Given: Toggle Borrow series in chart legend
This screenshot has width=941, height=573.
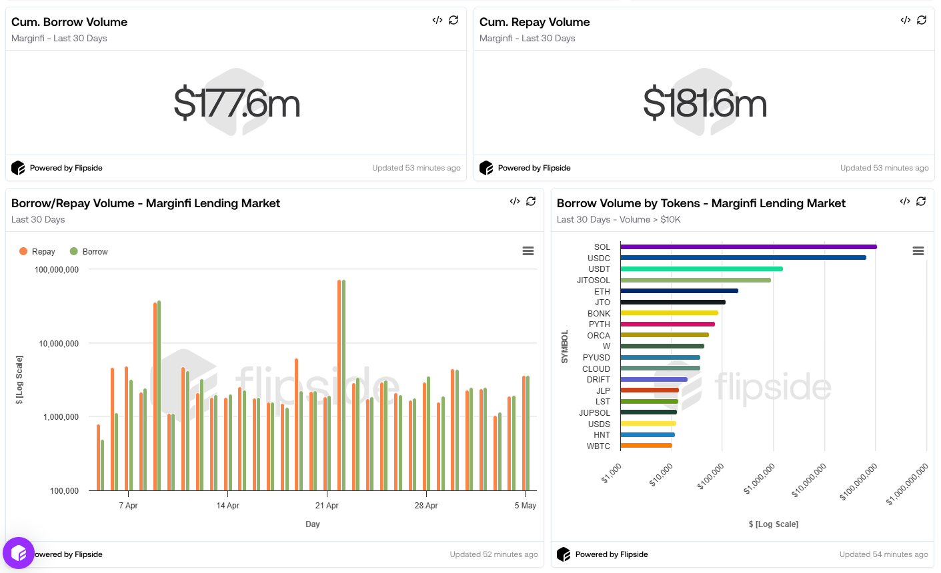Looking at the screenshot, I should [89, 251].
